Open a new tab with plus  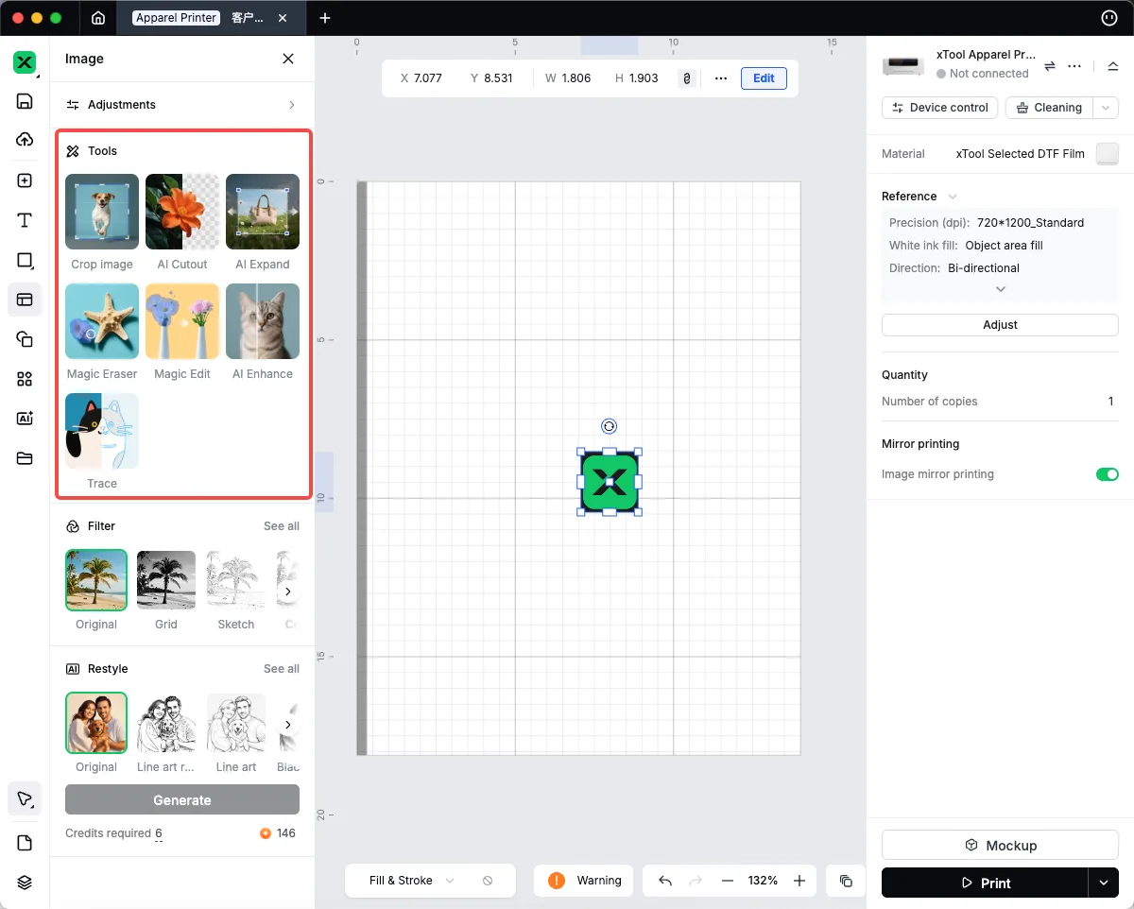325,18
